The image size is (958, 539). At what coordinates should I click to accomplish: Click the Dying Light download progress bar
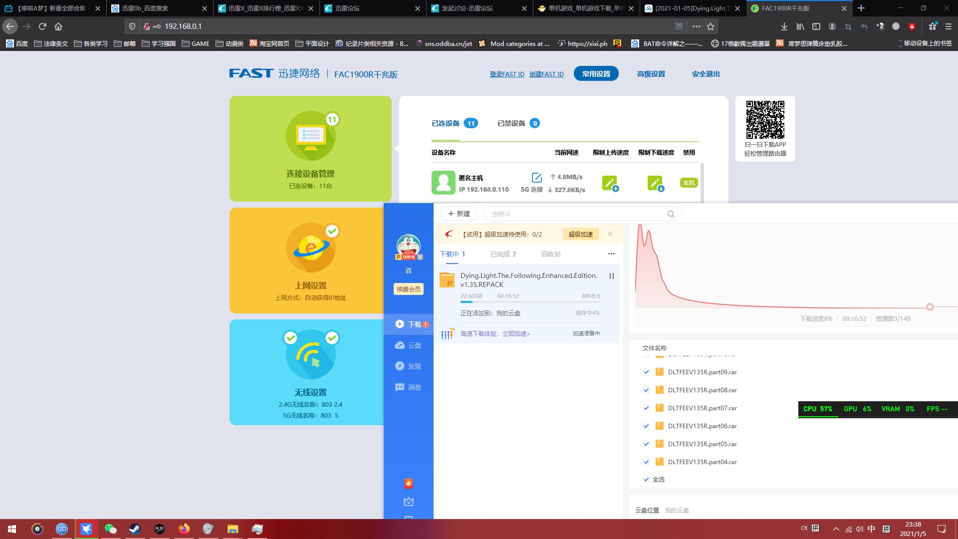click(530, 302)
